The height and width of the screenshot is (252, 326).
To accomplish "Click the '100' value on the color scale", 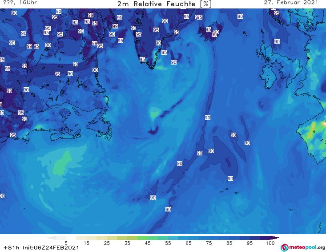I will pyautogui.click(x=270, y=243).
